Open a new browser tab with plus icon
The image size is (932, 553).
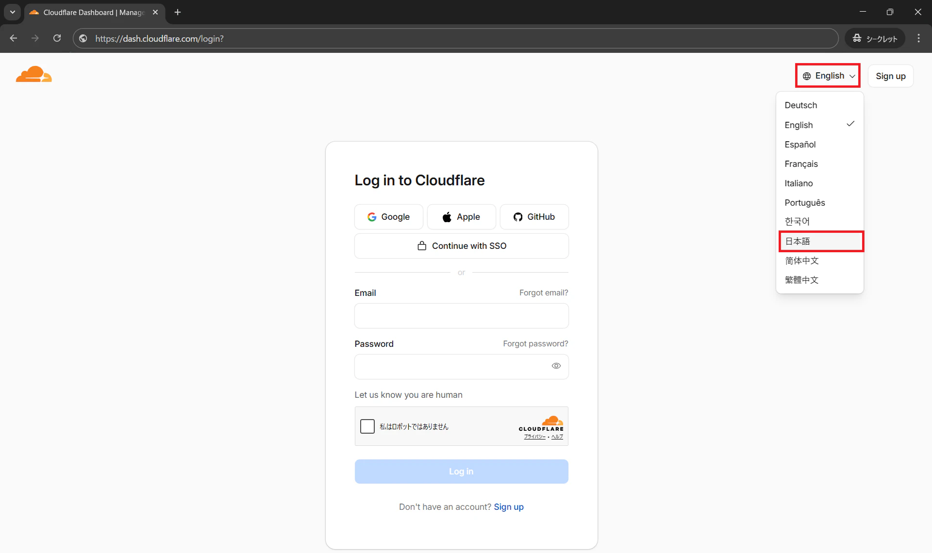(x=178, y=12)
